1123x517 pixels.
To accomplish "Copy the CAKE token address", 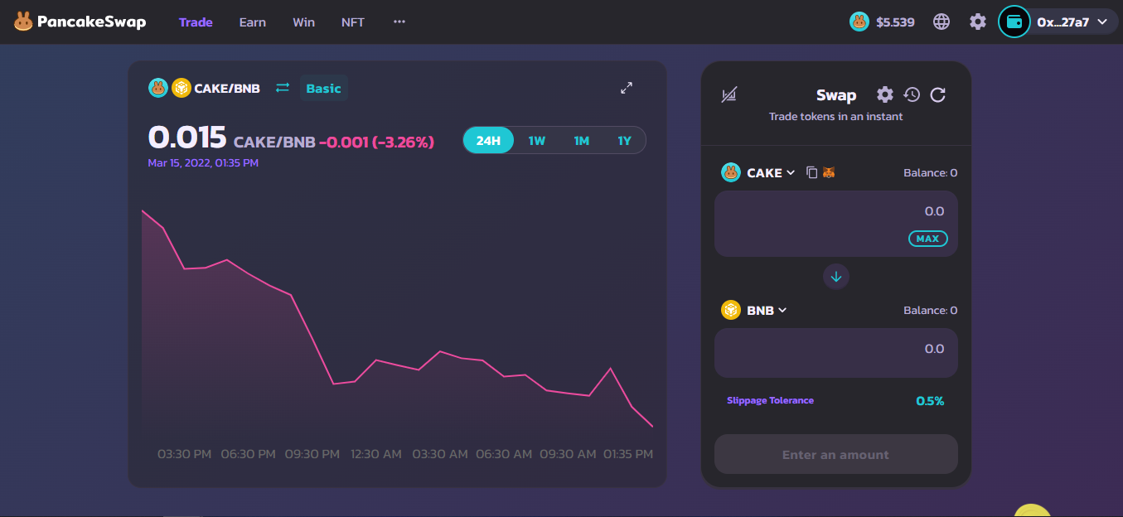I will click(811, 172).
